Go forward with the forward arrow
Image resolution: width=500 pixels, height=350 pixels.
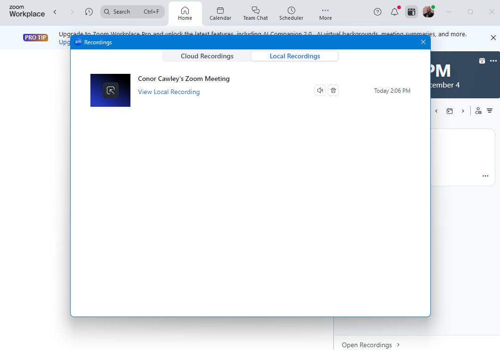[72, 12]
